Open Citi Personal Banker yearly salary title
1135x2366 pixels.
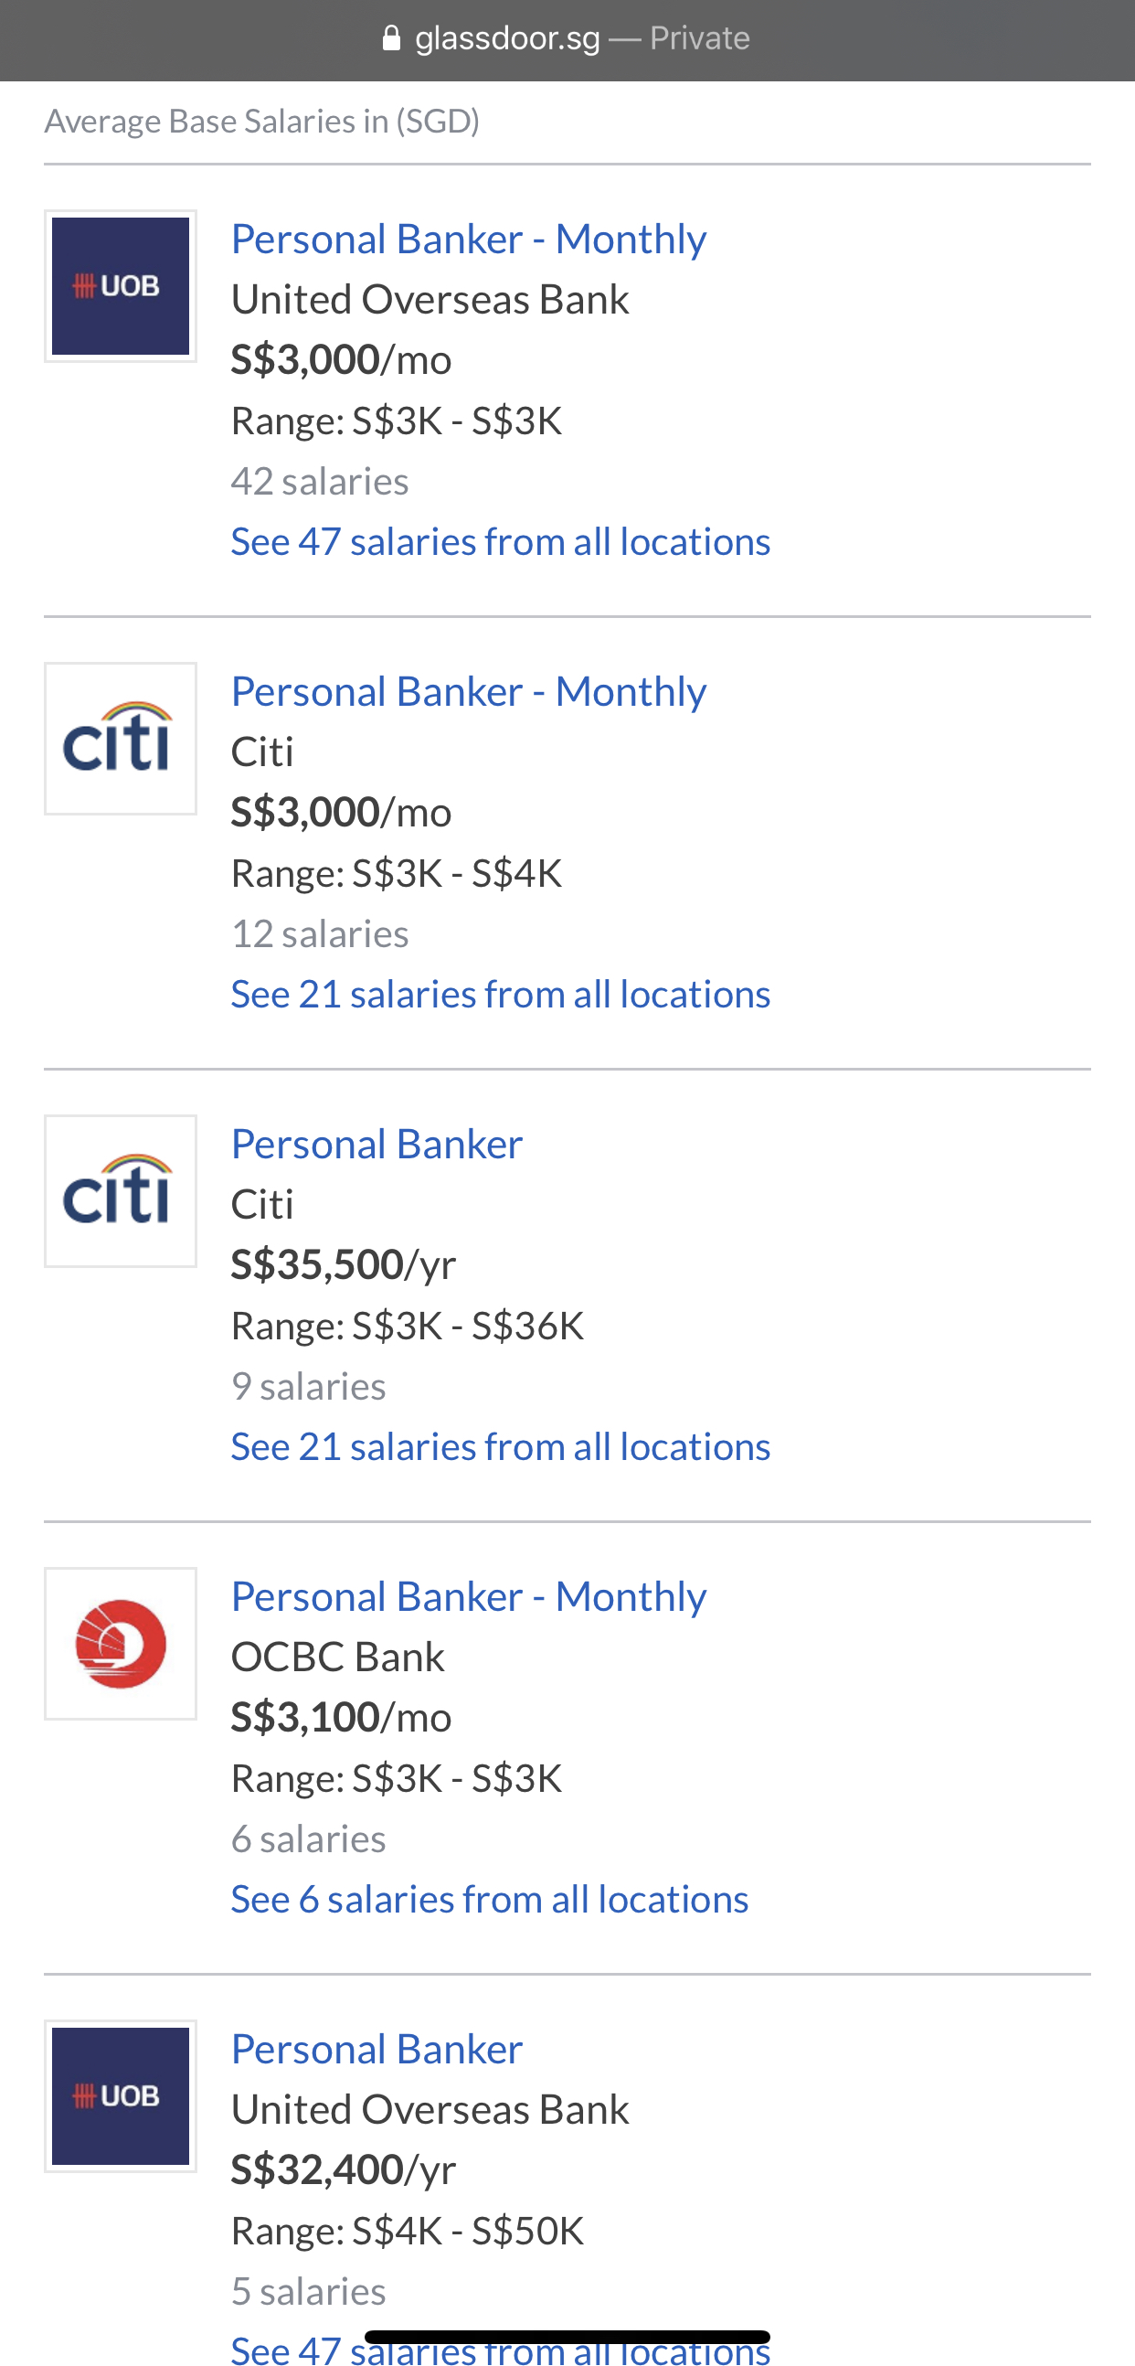[377, 1145]
